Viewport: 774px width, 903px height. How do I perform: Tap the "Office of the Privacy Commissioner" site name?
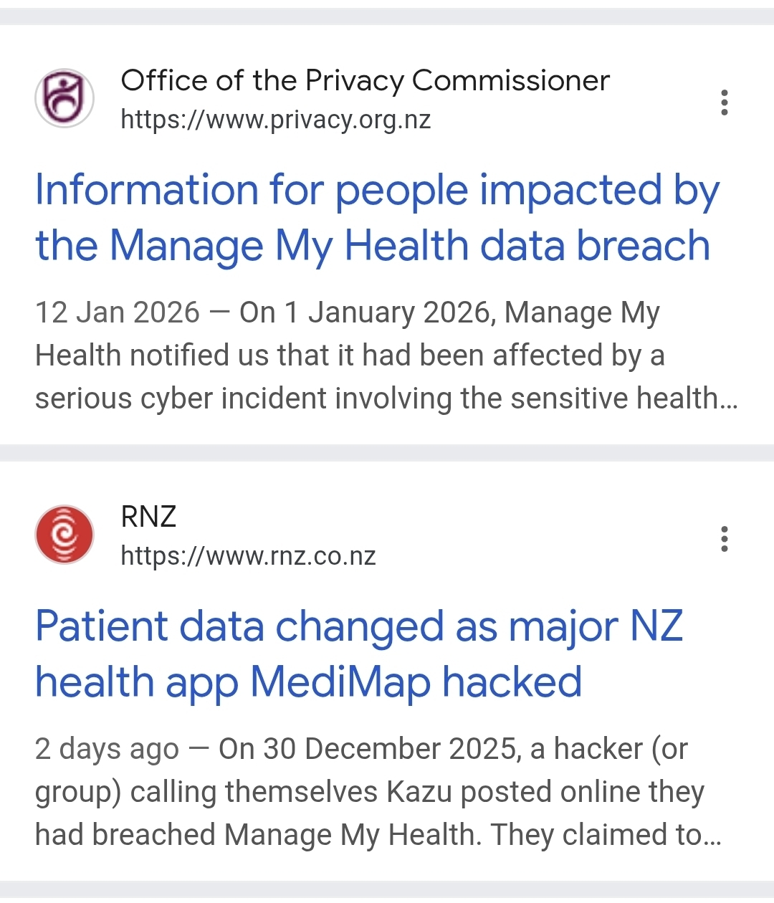365,80
